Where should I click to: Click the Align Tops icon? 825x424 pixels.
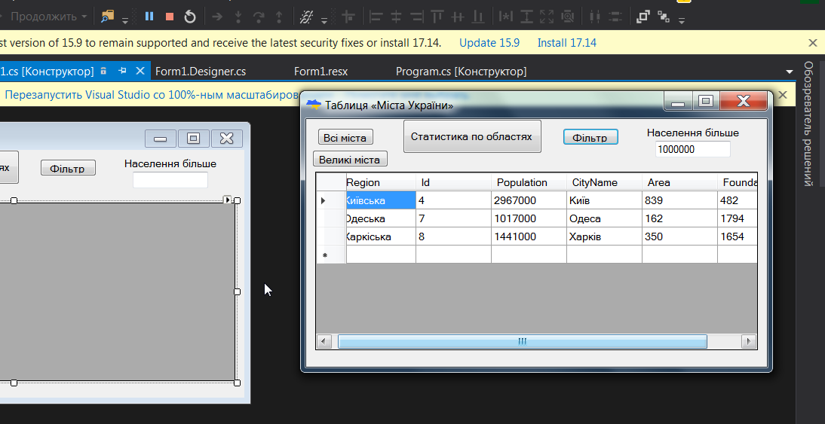point(437,17)
